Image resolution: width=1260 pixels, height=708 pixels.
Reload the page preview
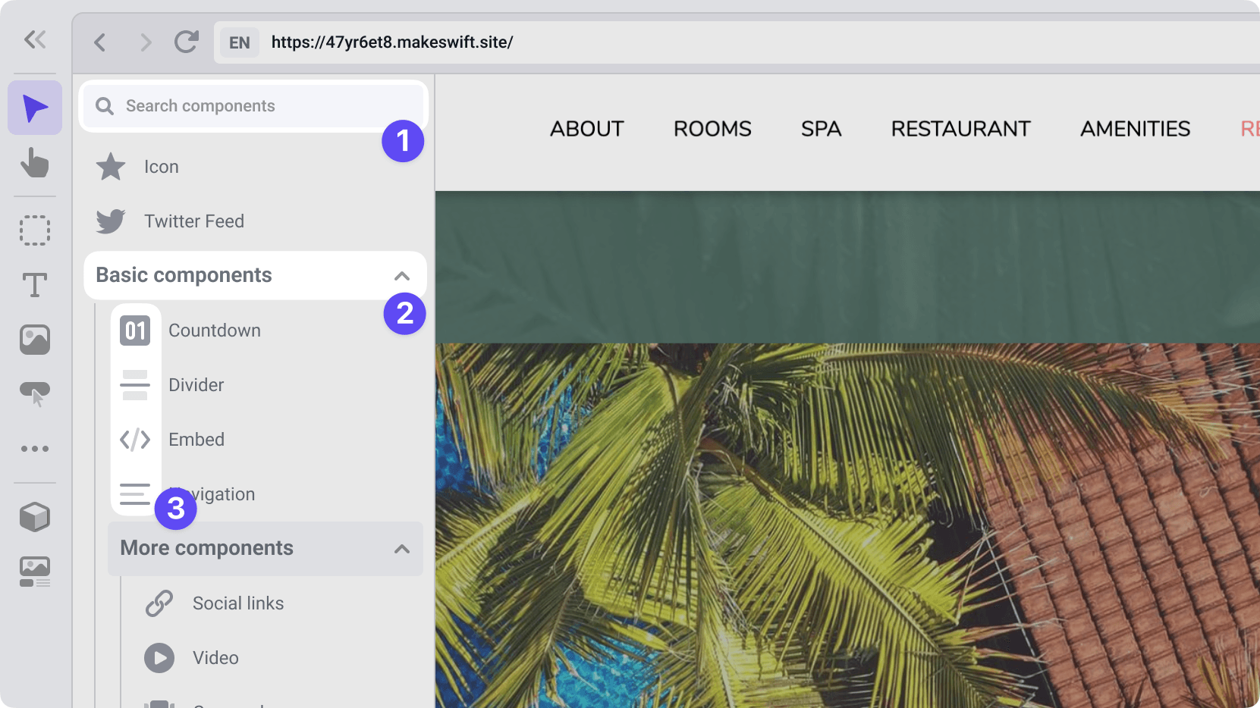point(186,42)
